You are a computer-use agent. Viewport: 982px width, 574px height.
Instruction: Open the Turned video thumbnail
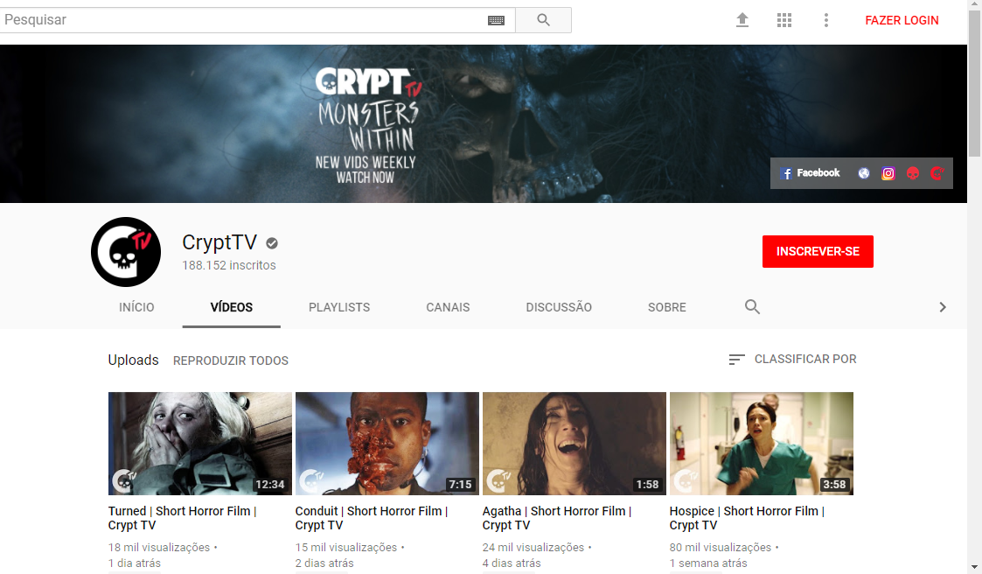[x=199, y=444]
